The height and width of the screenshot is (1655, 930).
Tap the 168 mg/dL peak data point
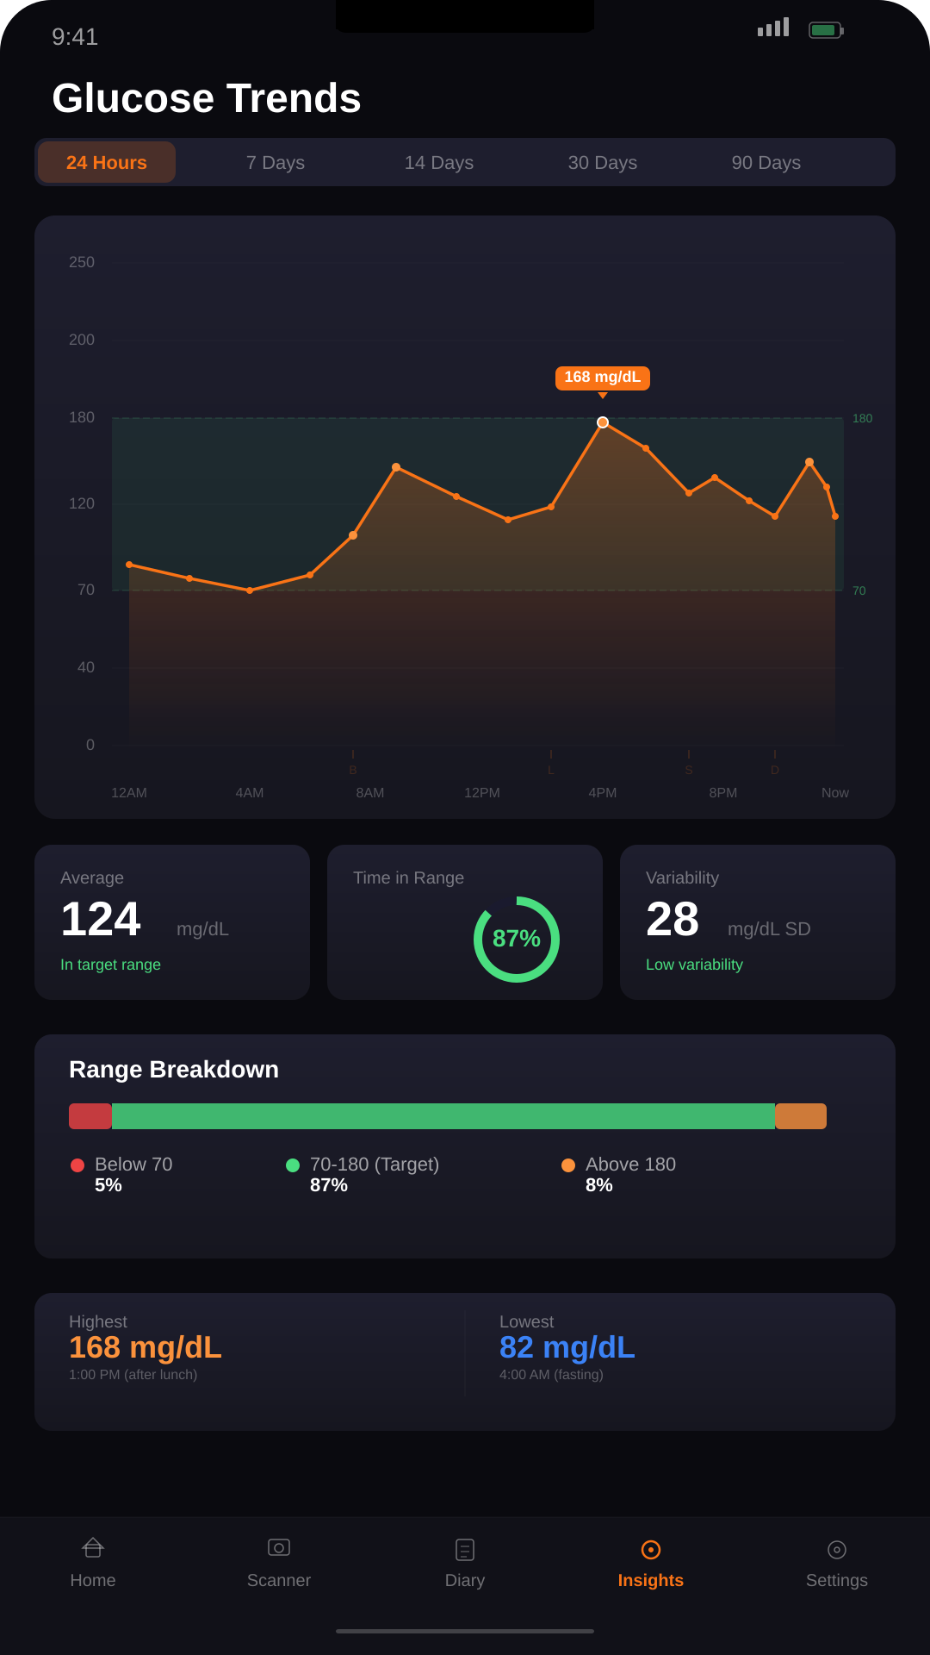tap(603, 422)
